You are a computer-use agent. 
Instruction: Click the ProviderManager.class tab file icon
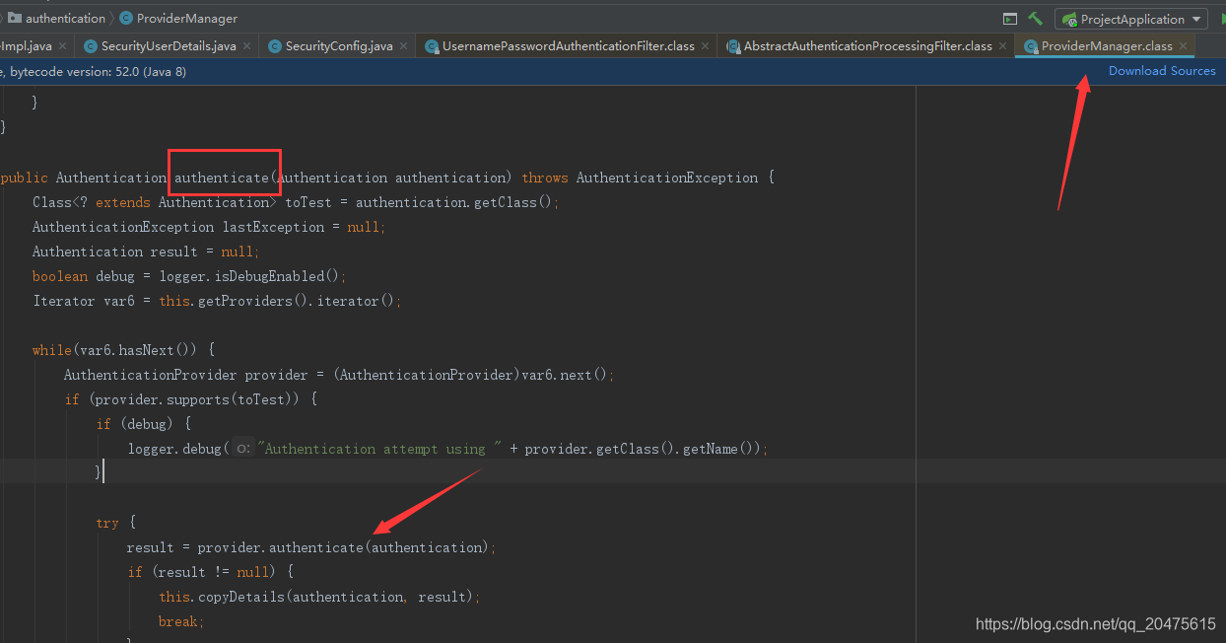click(1031, 46)
